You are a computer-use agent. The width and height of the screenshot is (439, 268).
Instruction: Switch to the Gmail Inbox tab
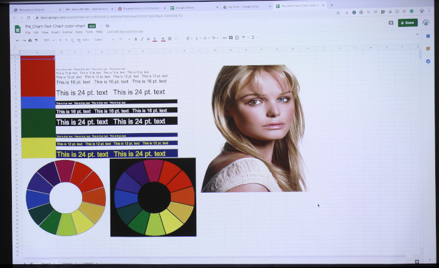(x=89, y=9)
